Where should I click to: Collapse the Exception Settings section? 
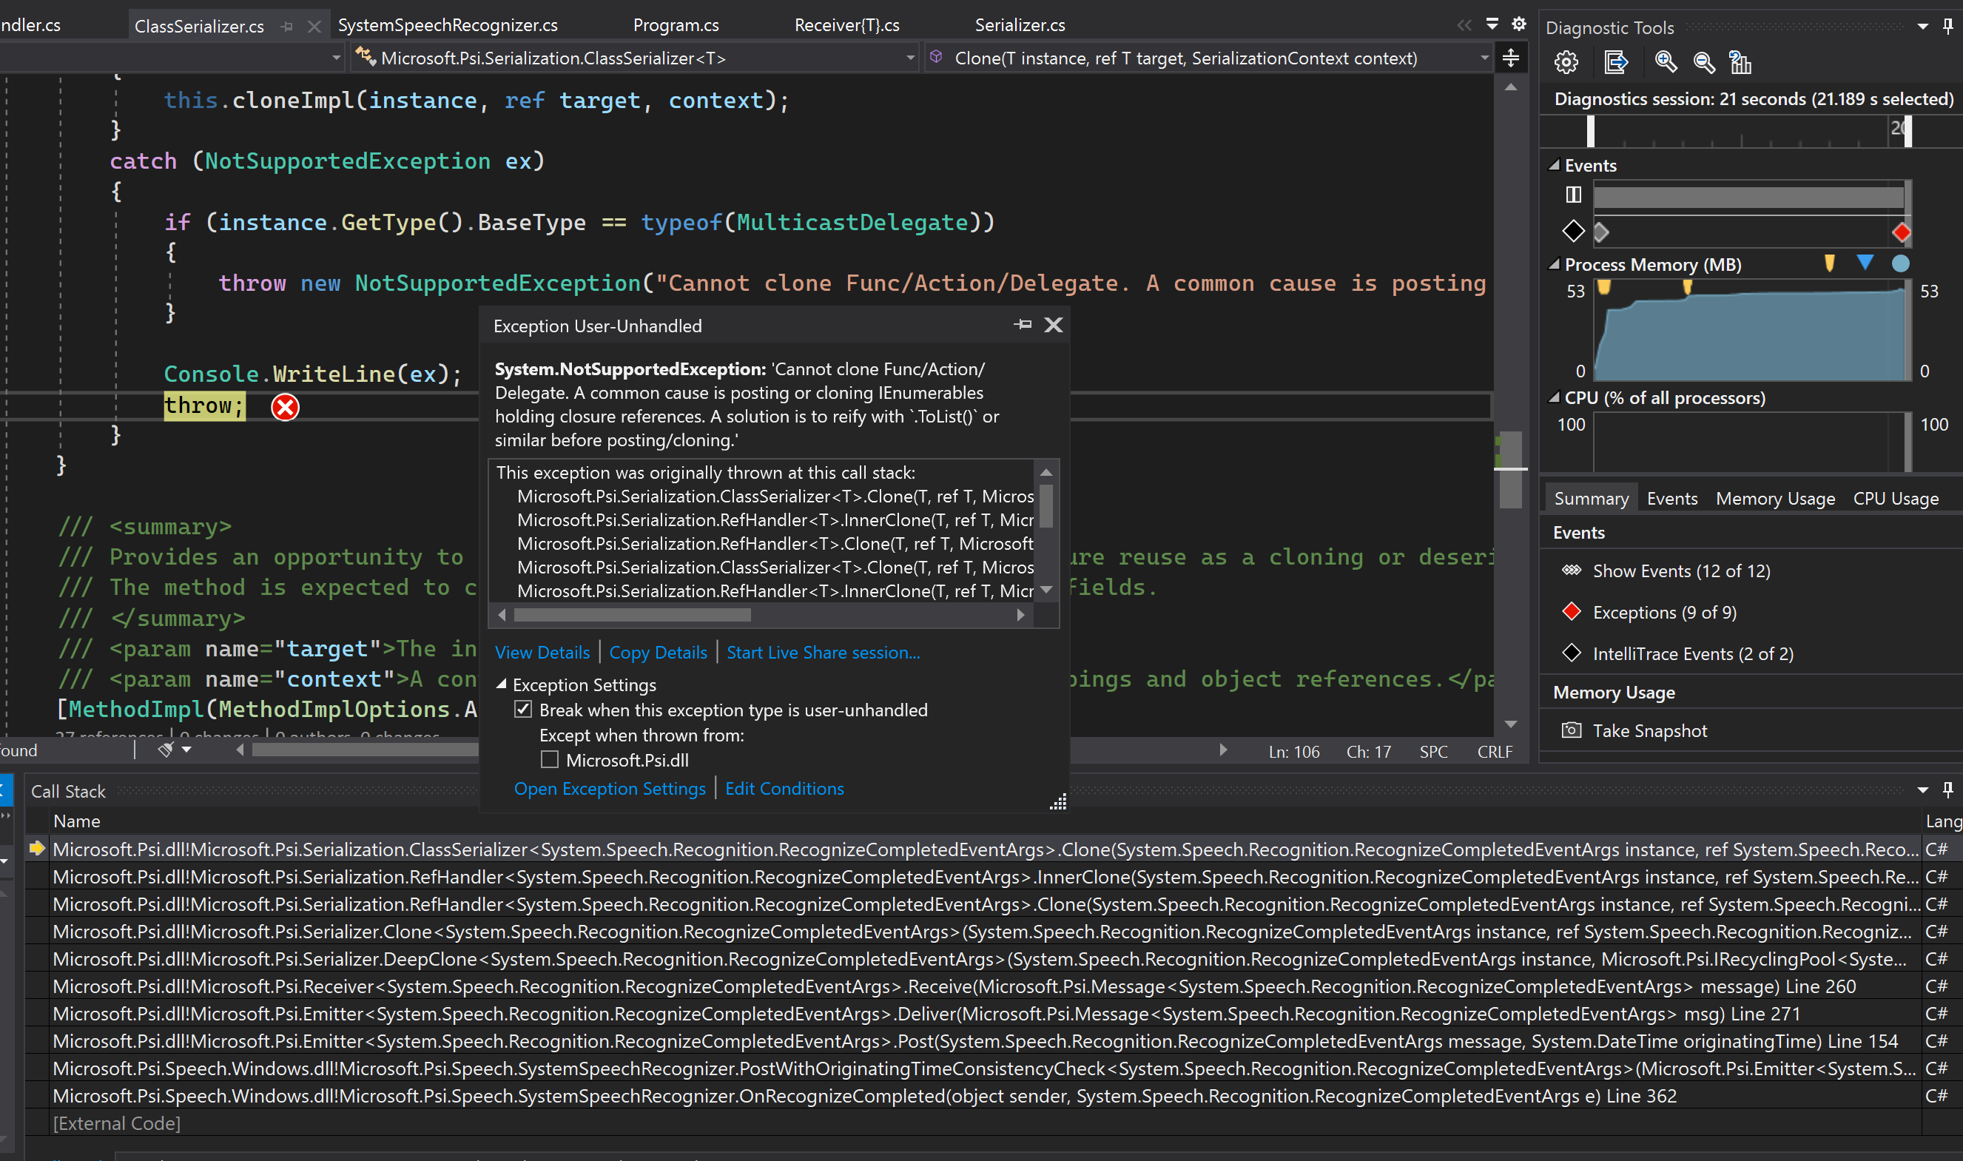(502, 684)
